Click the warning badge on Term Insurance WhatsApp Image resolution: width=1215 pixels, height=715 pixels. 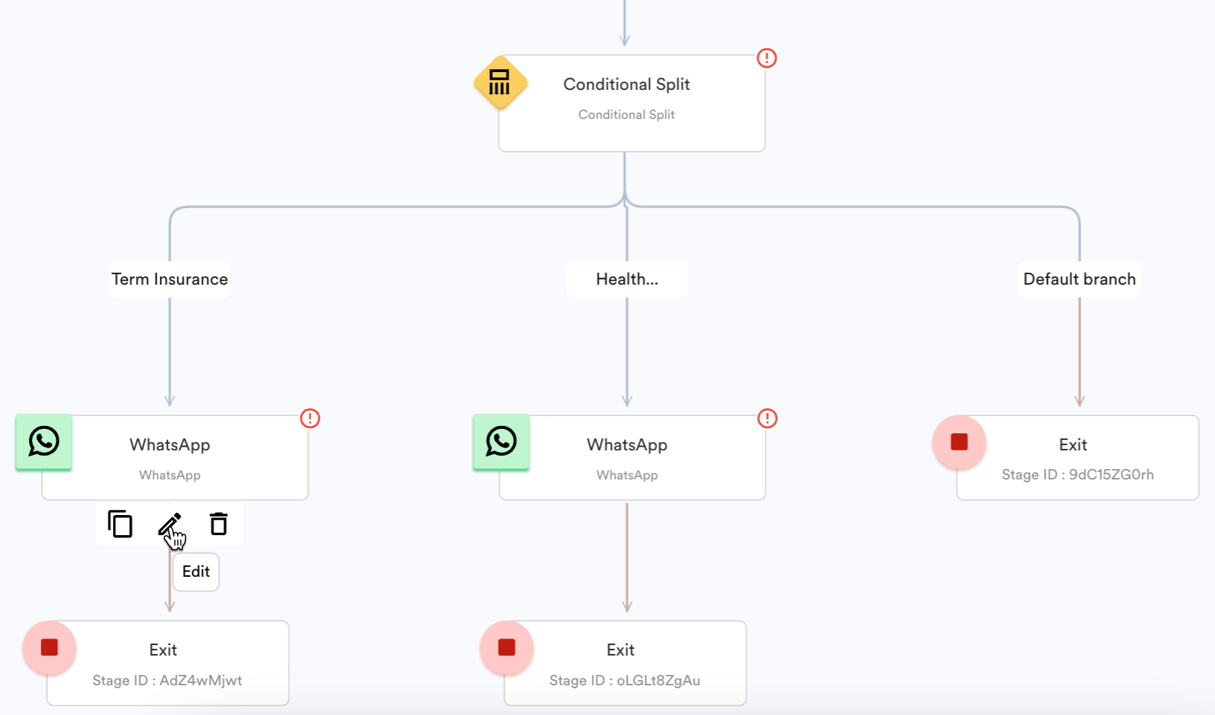click(310, 418)
